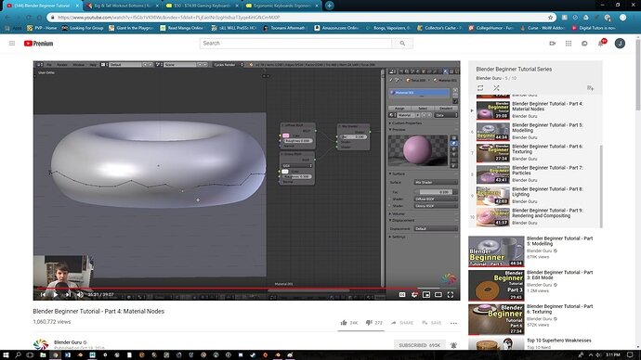This screenshot has height=360, width=641.
Task: Open a new Chrome tab
Action: pos(329,6)
